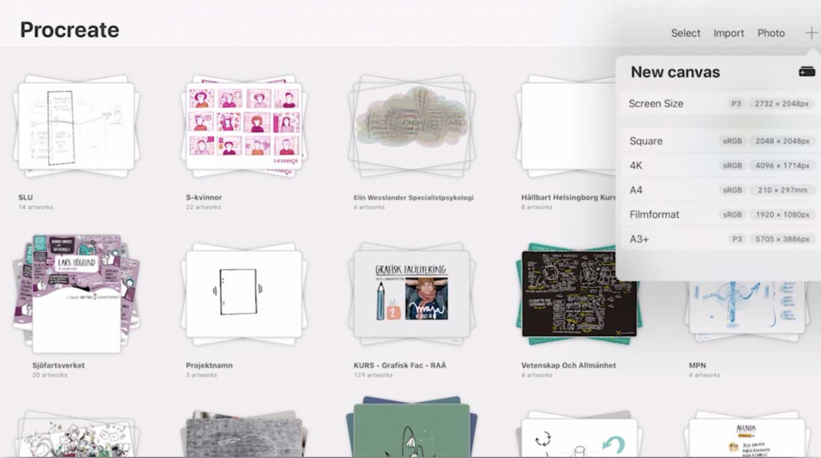Open KURS - Grafisk Fac - RAÄ stack

412,293
